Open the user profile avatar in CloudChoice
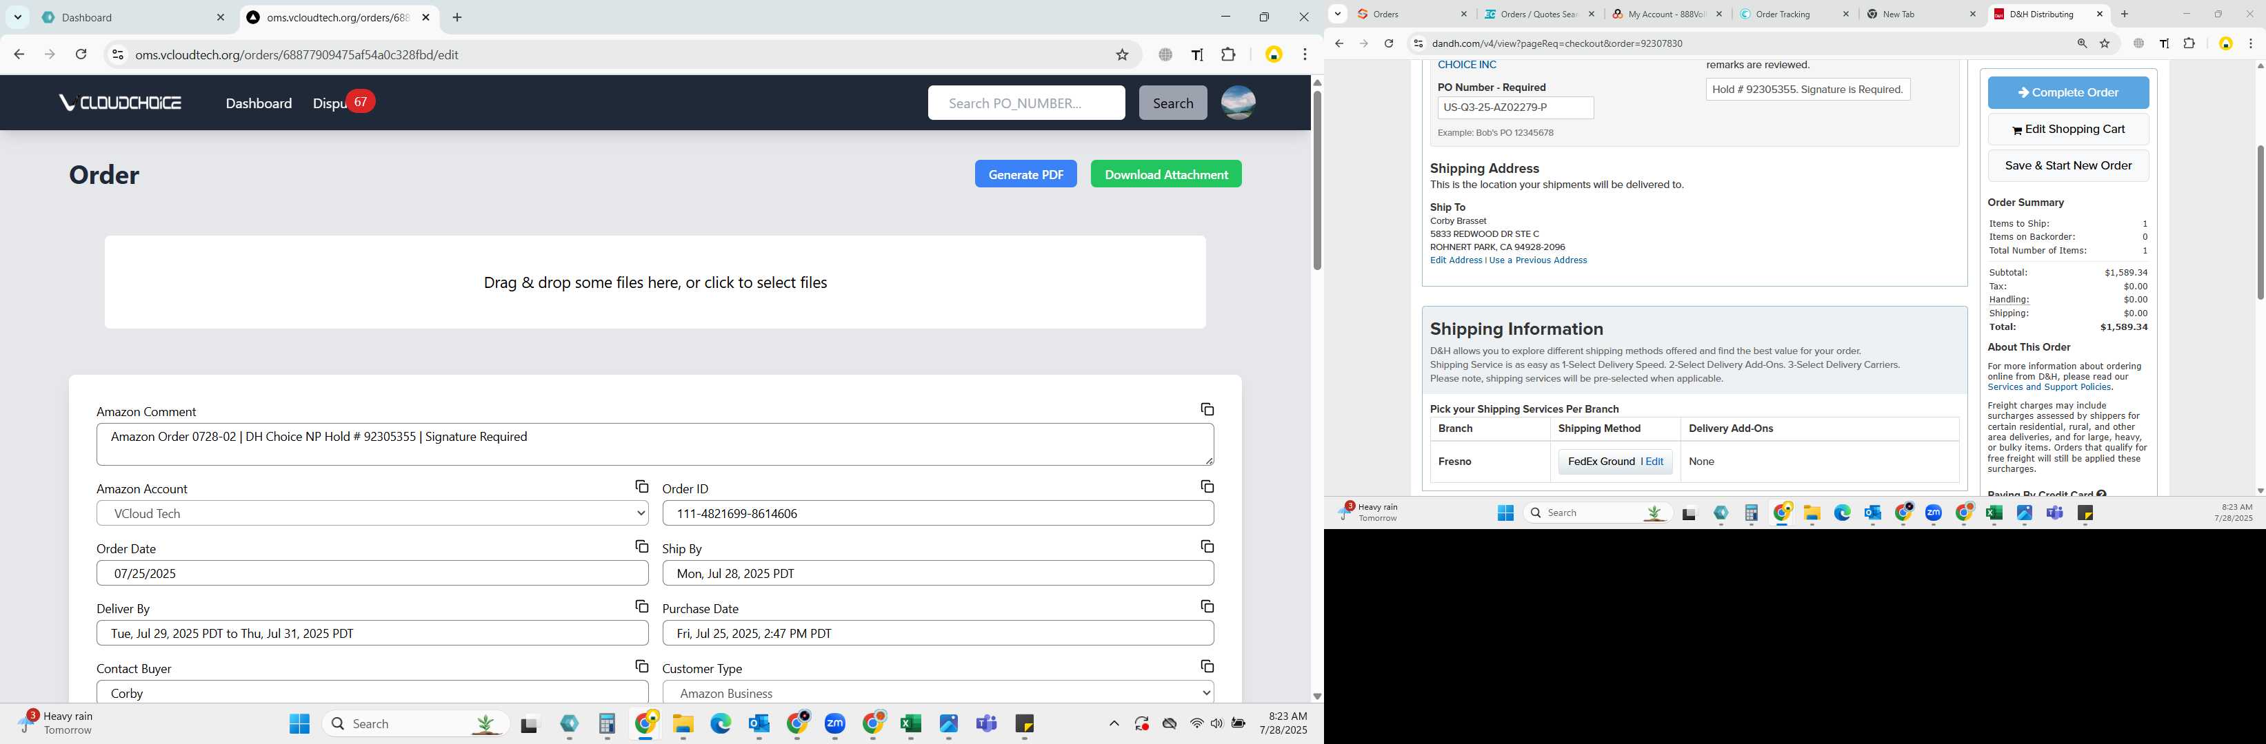2266x744 pixels. [1238, 103]
